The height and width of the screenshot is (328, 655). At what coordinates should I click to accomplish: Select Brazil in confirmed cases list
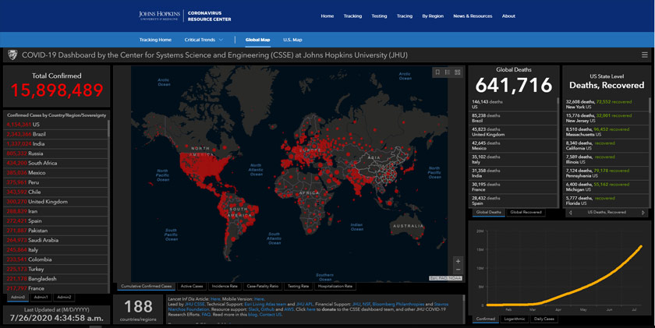coord(38,134)
